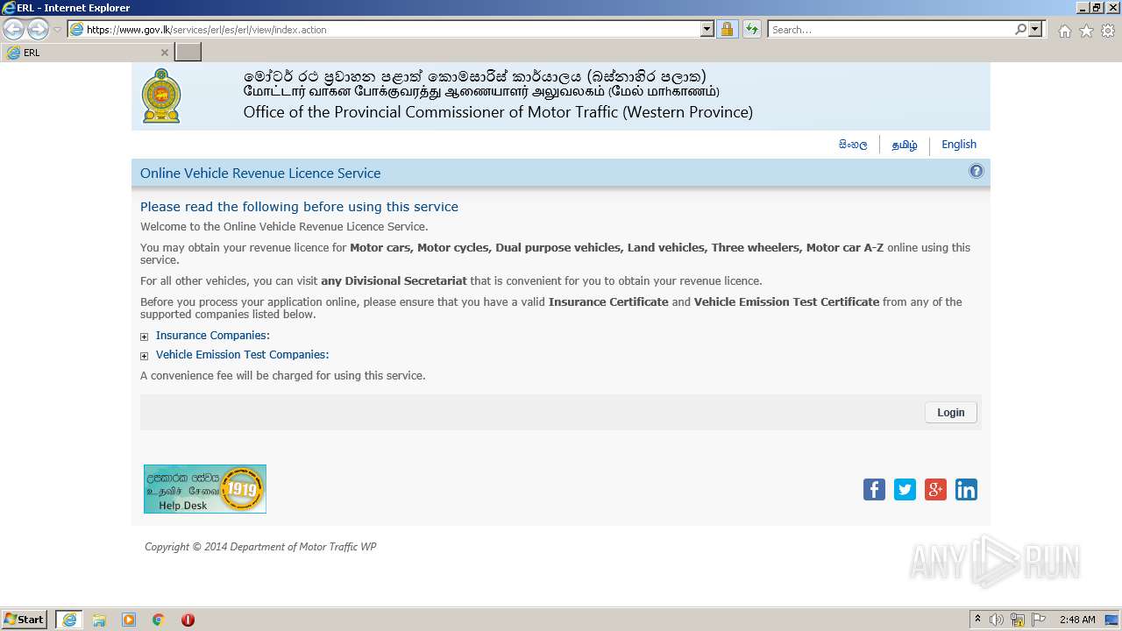Switch language to Sinhala
Image resolution: width=1122 pixels, height=631 pixels.
coord(853,145)
